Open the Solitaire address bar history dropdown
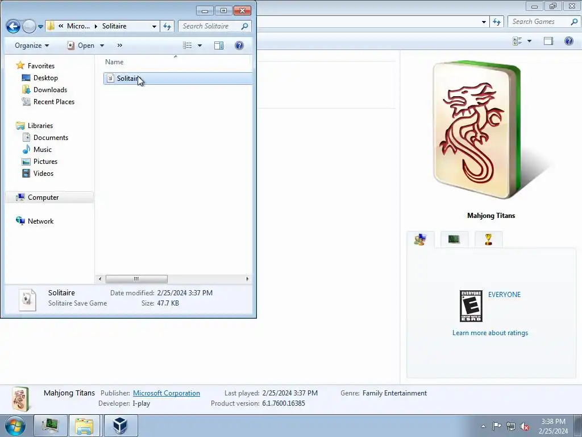Viewport: 582px width, 437px height. (154, 26)
